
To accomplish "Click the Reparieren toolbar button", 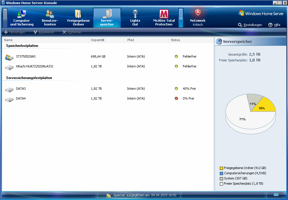I will [44, 32].
